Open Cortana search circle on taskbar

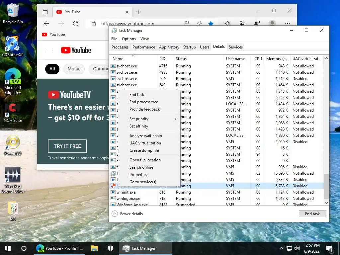(24, 248)
